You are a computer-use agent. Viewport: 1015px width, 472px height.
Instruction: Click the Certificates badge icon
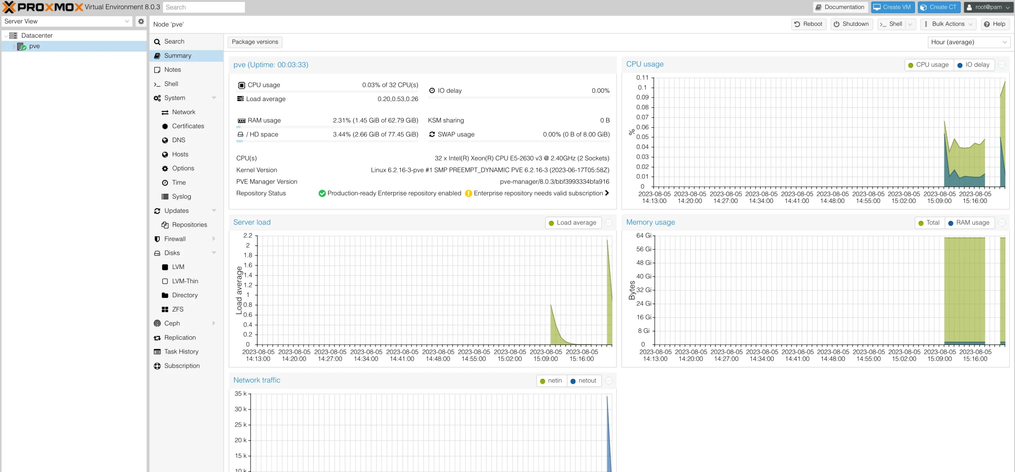165,126
